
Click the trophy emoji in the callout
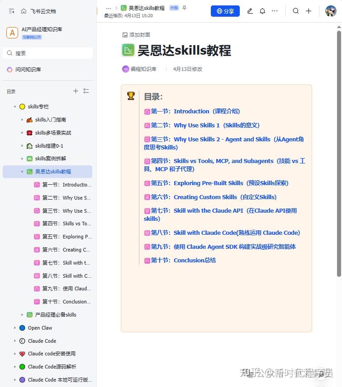[131, 96]
